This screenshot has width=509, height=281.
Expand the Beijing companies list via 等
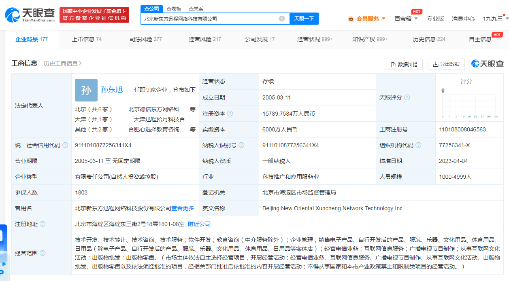193,109
